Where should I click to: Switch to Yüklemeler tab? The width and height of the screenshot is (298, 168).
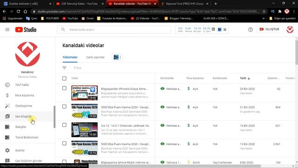tap(70, 57)
